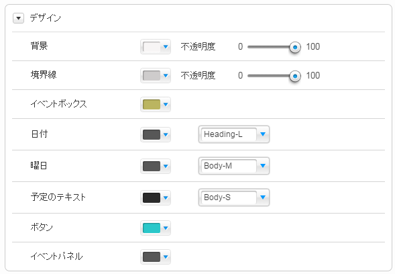Click the Heading-L dropdown arrow
This screenshot has height=274, width=395.
point(263,134)
